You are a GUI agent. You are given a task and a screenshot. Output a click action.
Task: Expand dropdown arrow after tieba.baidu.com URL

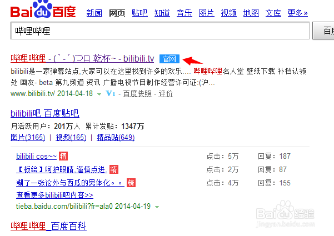(157, 207)
